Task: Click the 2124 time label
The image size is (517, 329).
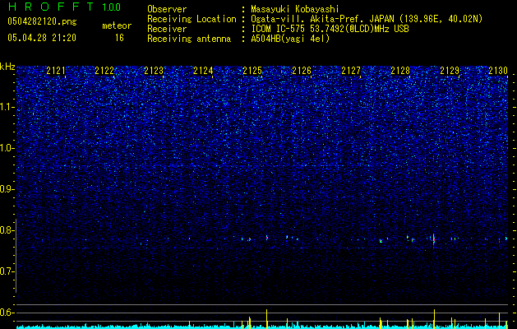Action: pos(203,71)
